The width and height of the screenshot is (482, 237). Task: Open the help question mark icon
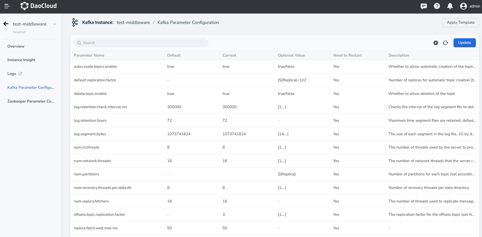click(x=437, y=6)
